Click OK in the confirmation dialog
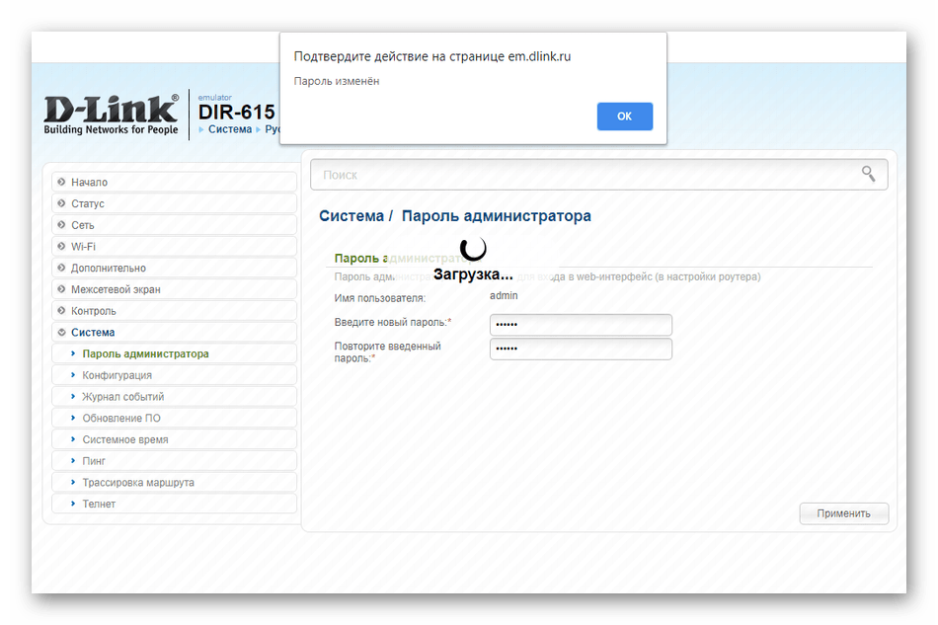This screenshot has height=625, width=938. [625, 117]
